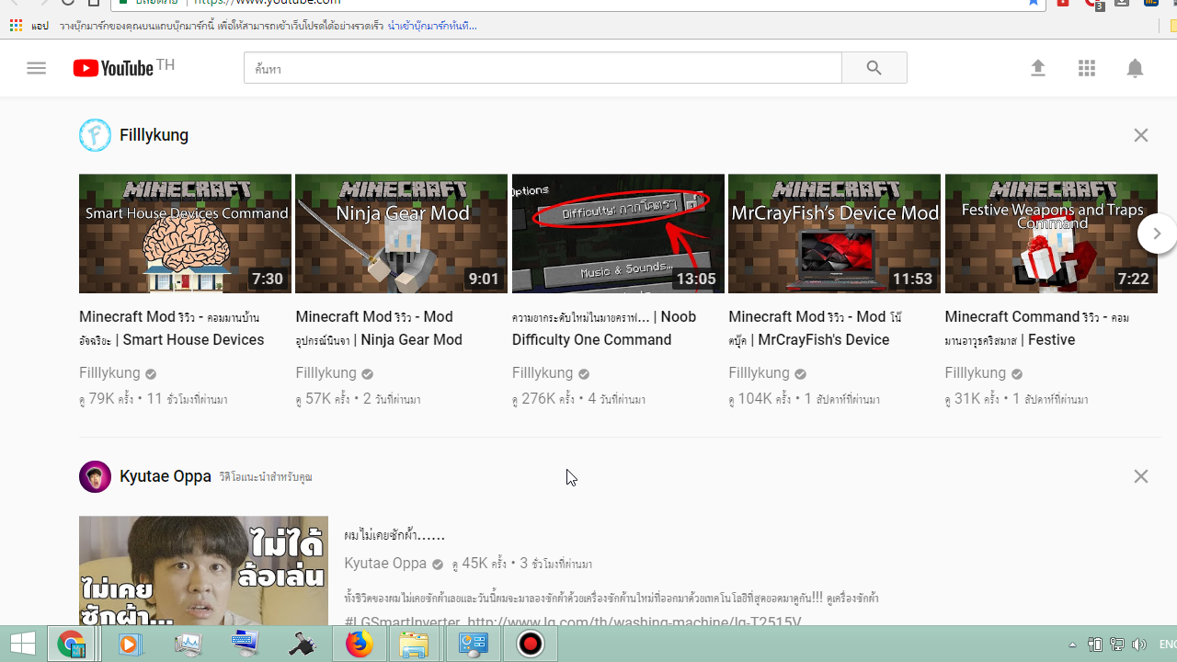Play the Ninja Gear Mod video thumbnail

pyautogui.click(x=401, y=234)
